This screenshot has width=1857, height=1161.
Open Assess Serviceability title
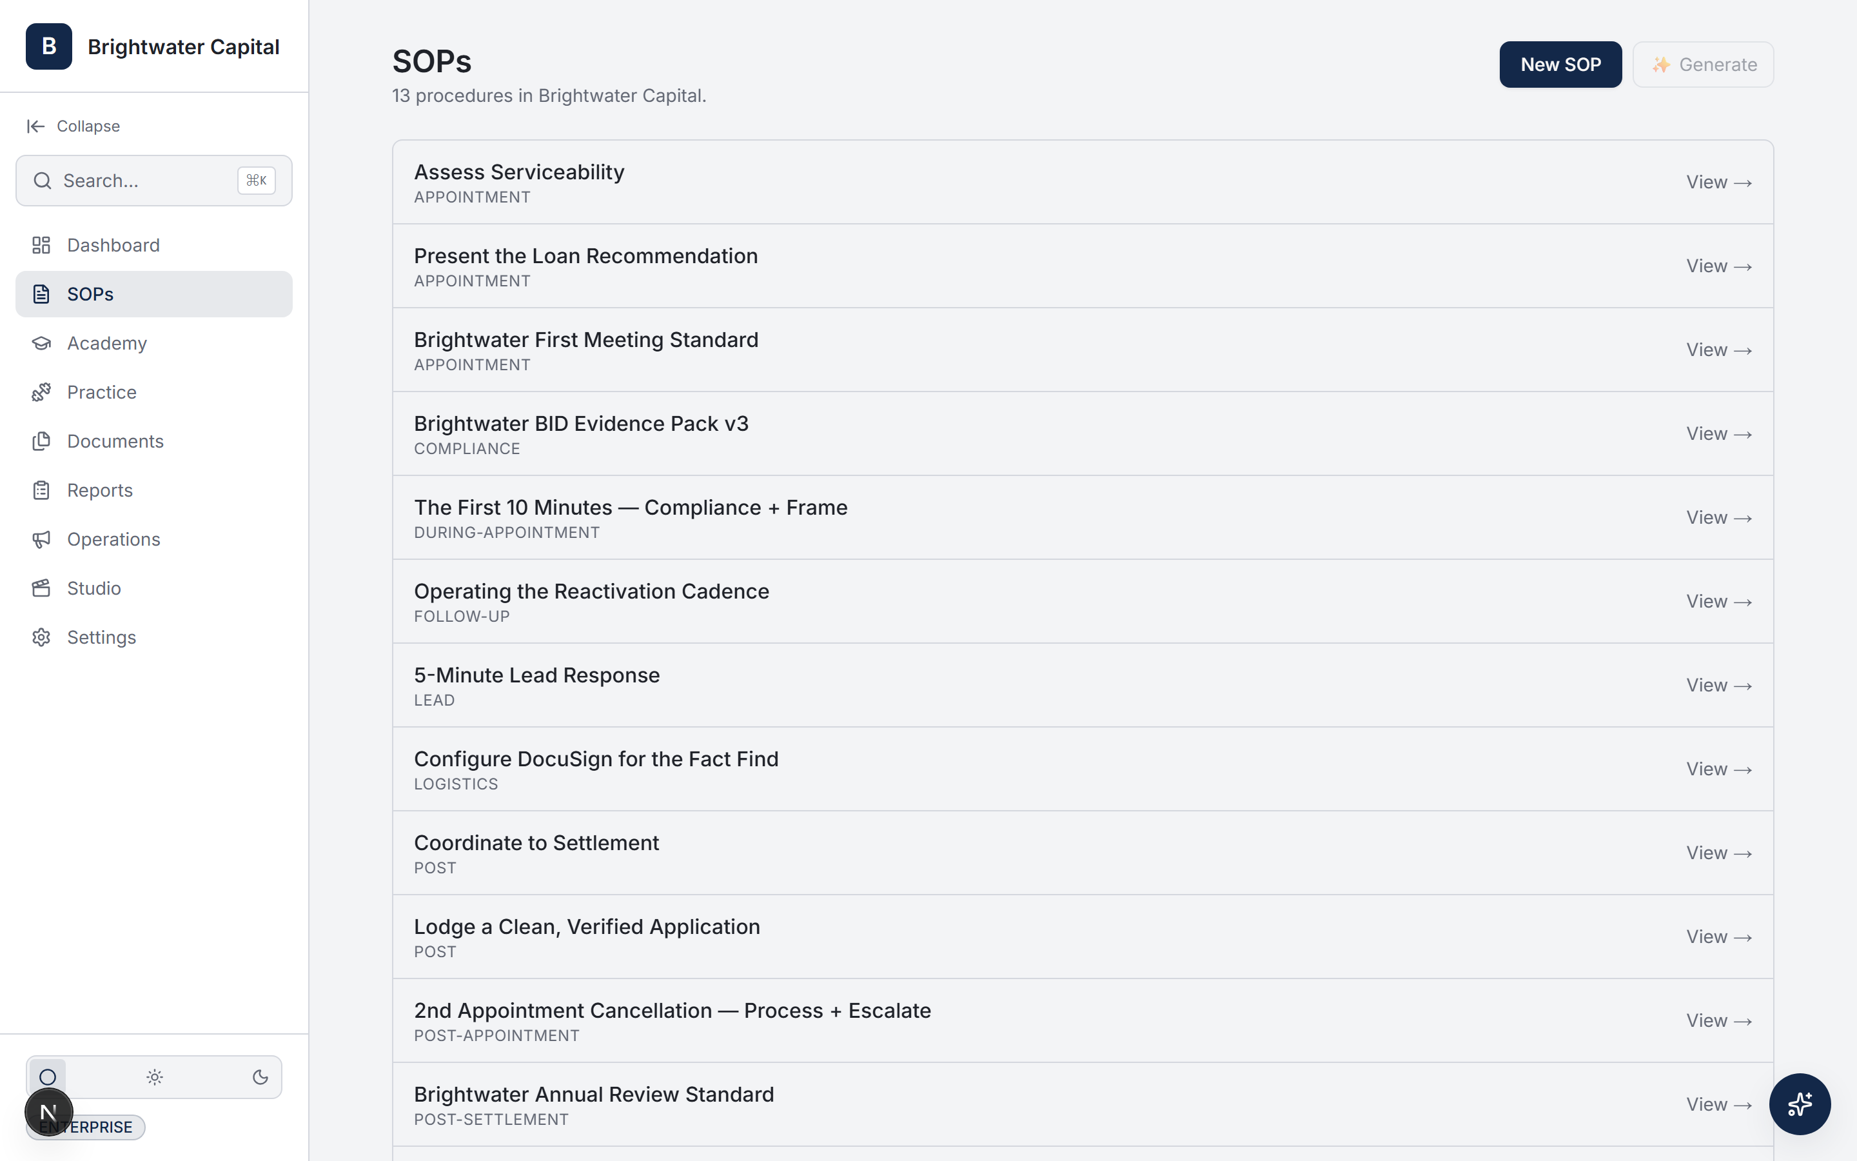click(518, 172)
